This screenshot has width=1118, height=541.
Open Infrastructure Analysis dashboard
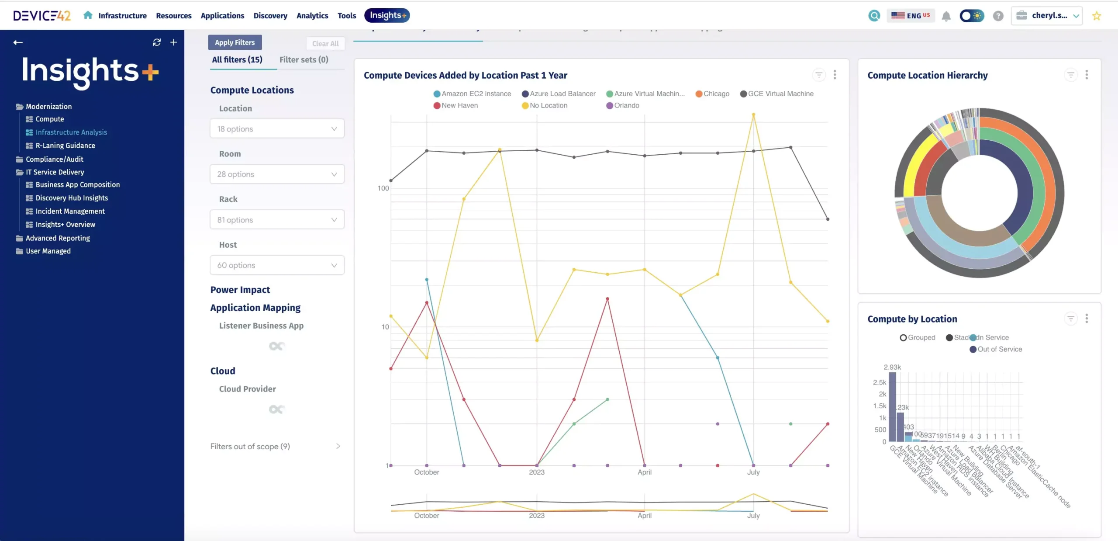coord(66,132)
